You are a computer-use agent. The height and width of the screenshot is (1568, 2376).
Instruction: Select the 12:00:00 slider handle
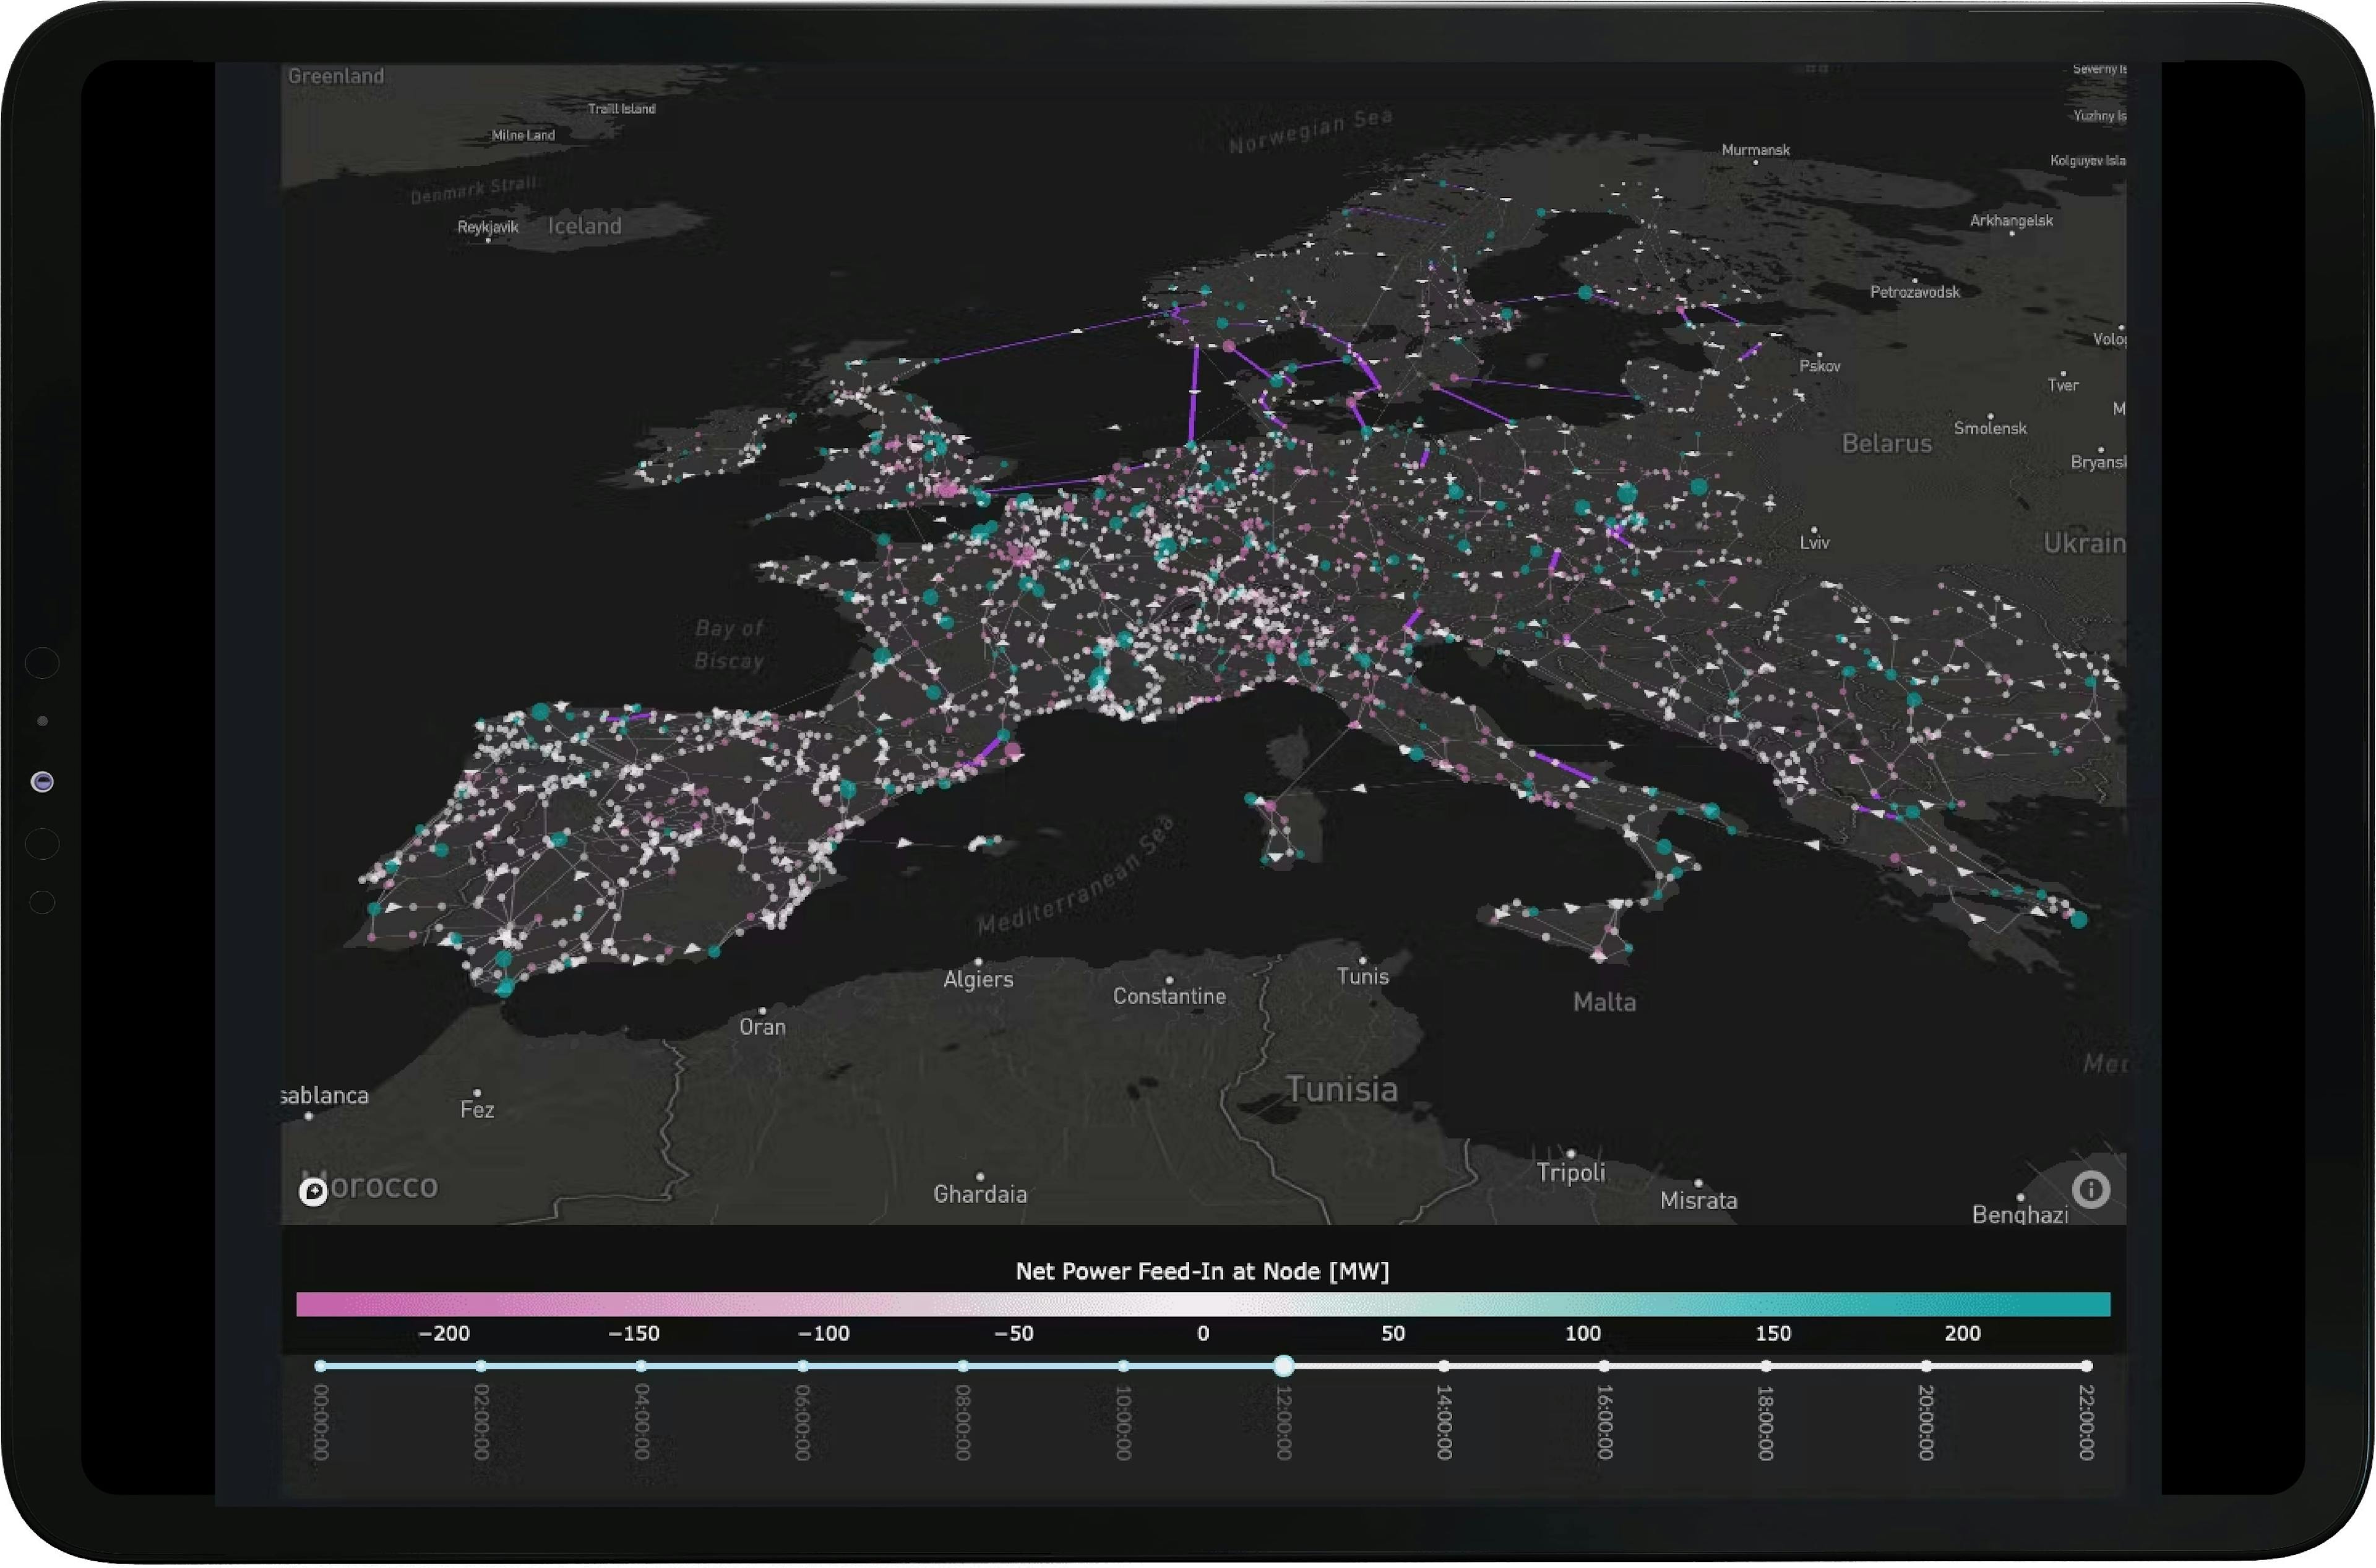(1283, 1366)
